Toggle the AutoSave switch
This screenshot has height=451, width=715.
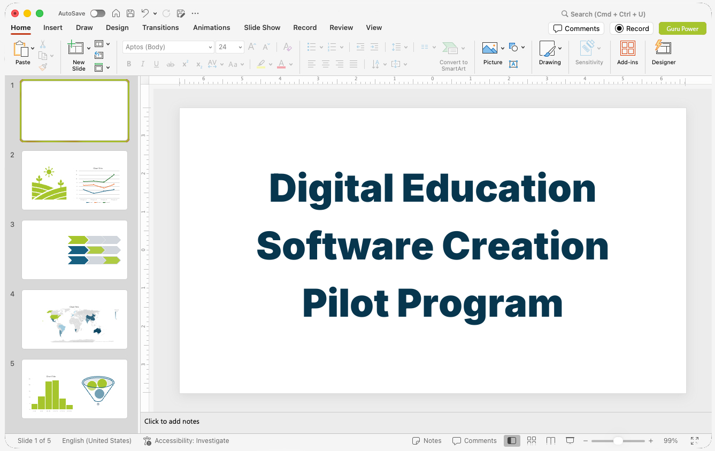pos(98,13)
